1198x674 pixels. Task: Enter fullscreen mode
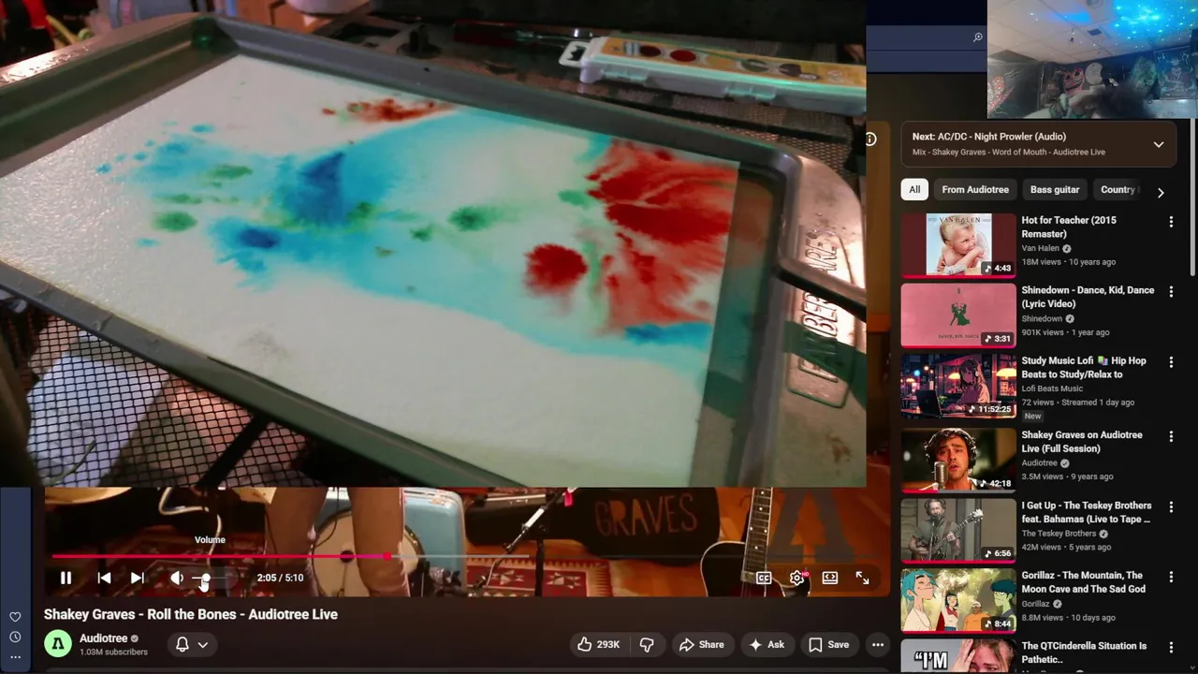(862, 578)
